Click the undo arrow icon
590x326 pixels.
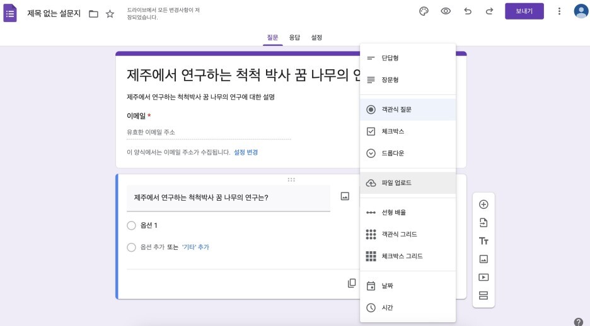coord(468,11)
